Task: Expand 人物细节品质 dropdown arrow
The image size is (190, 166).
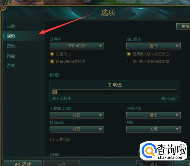Action: point(100,115)
